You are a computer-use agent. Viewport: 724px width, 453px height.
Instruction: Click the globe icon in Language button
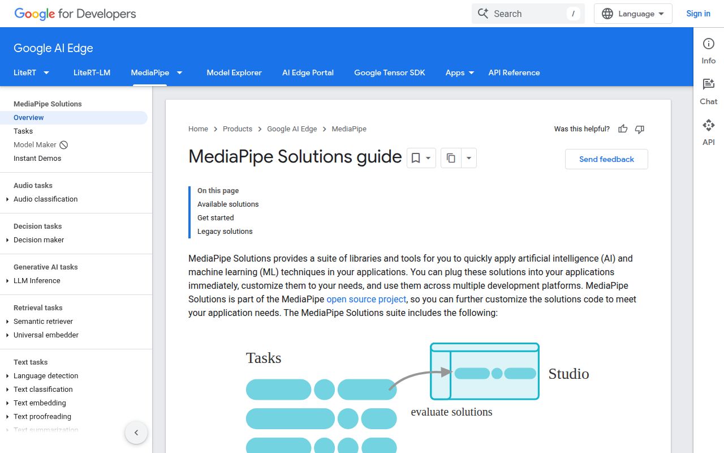607,14
